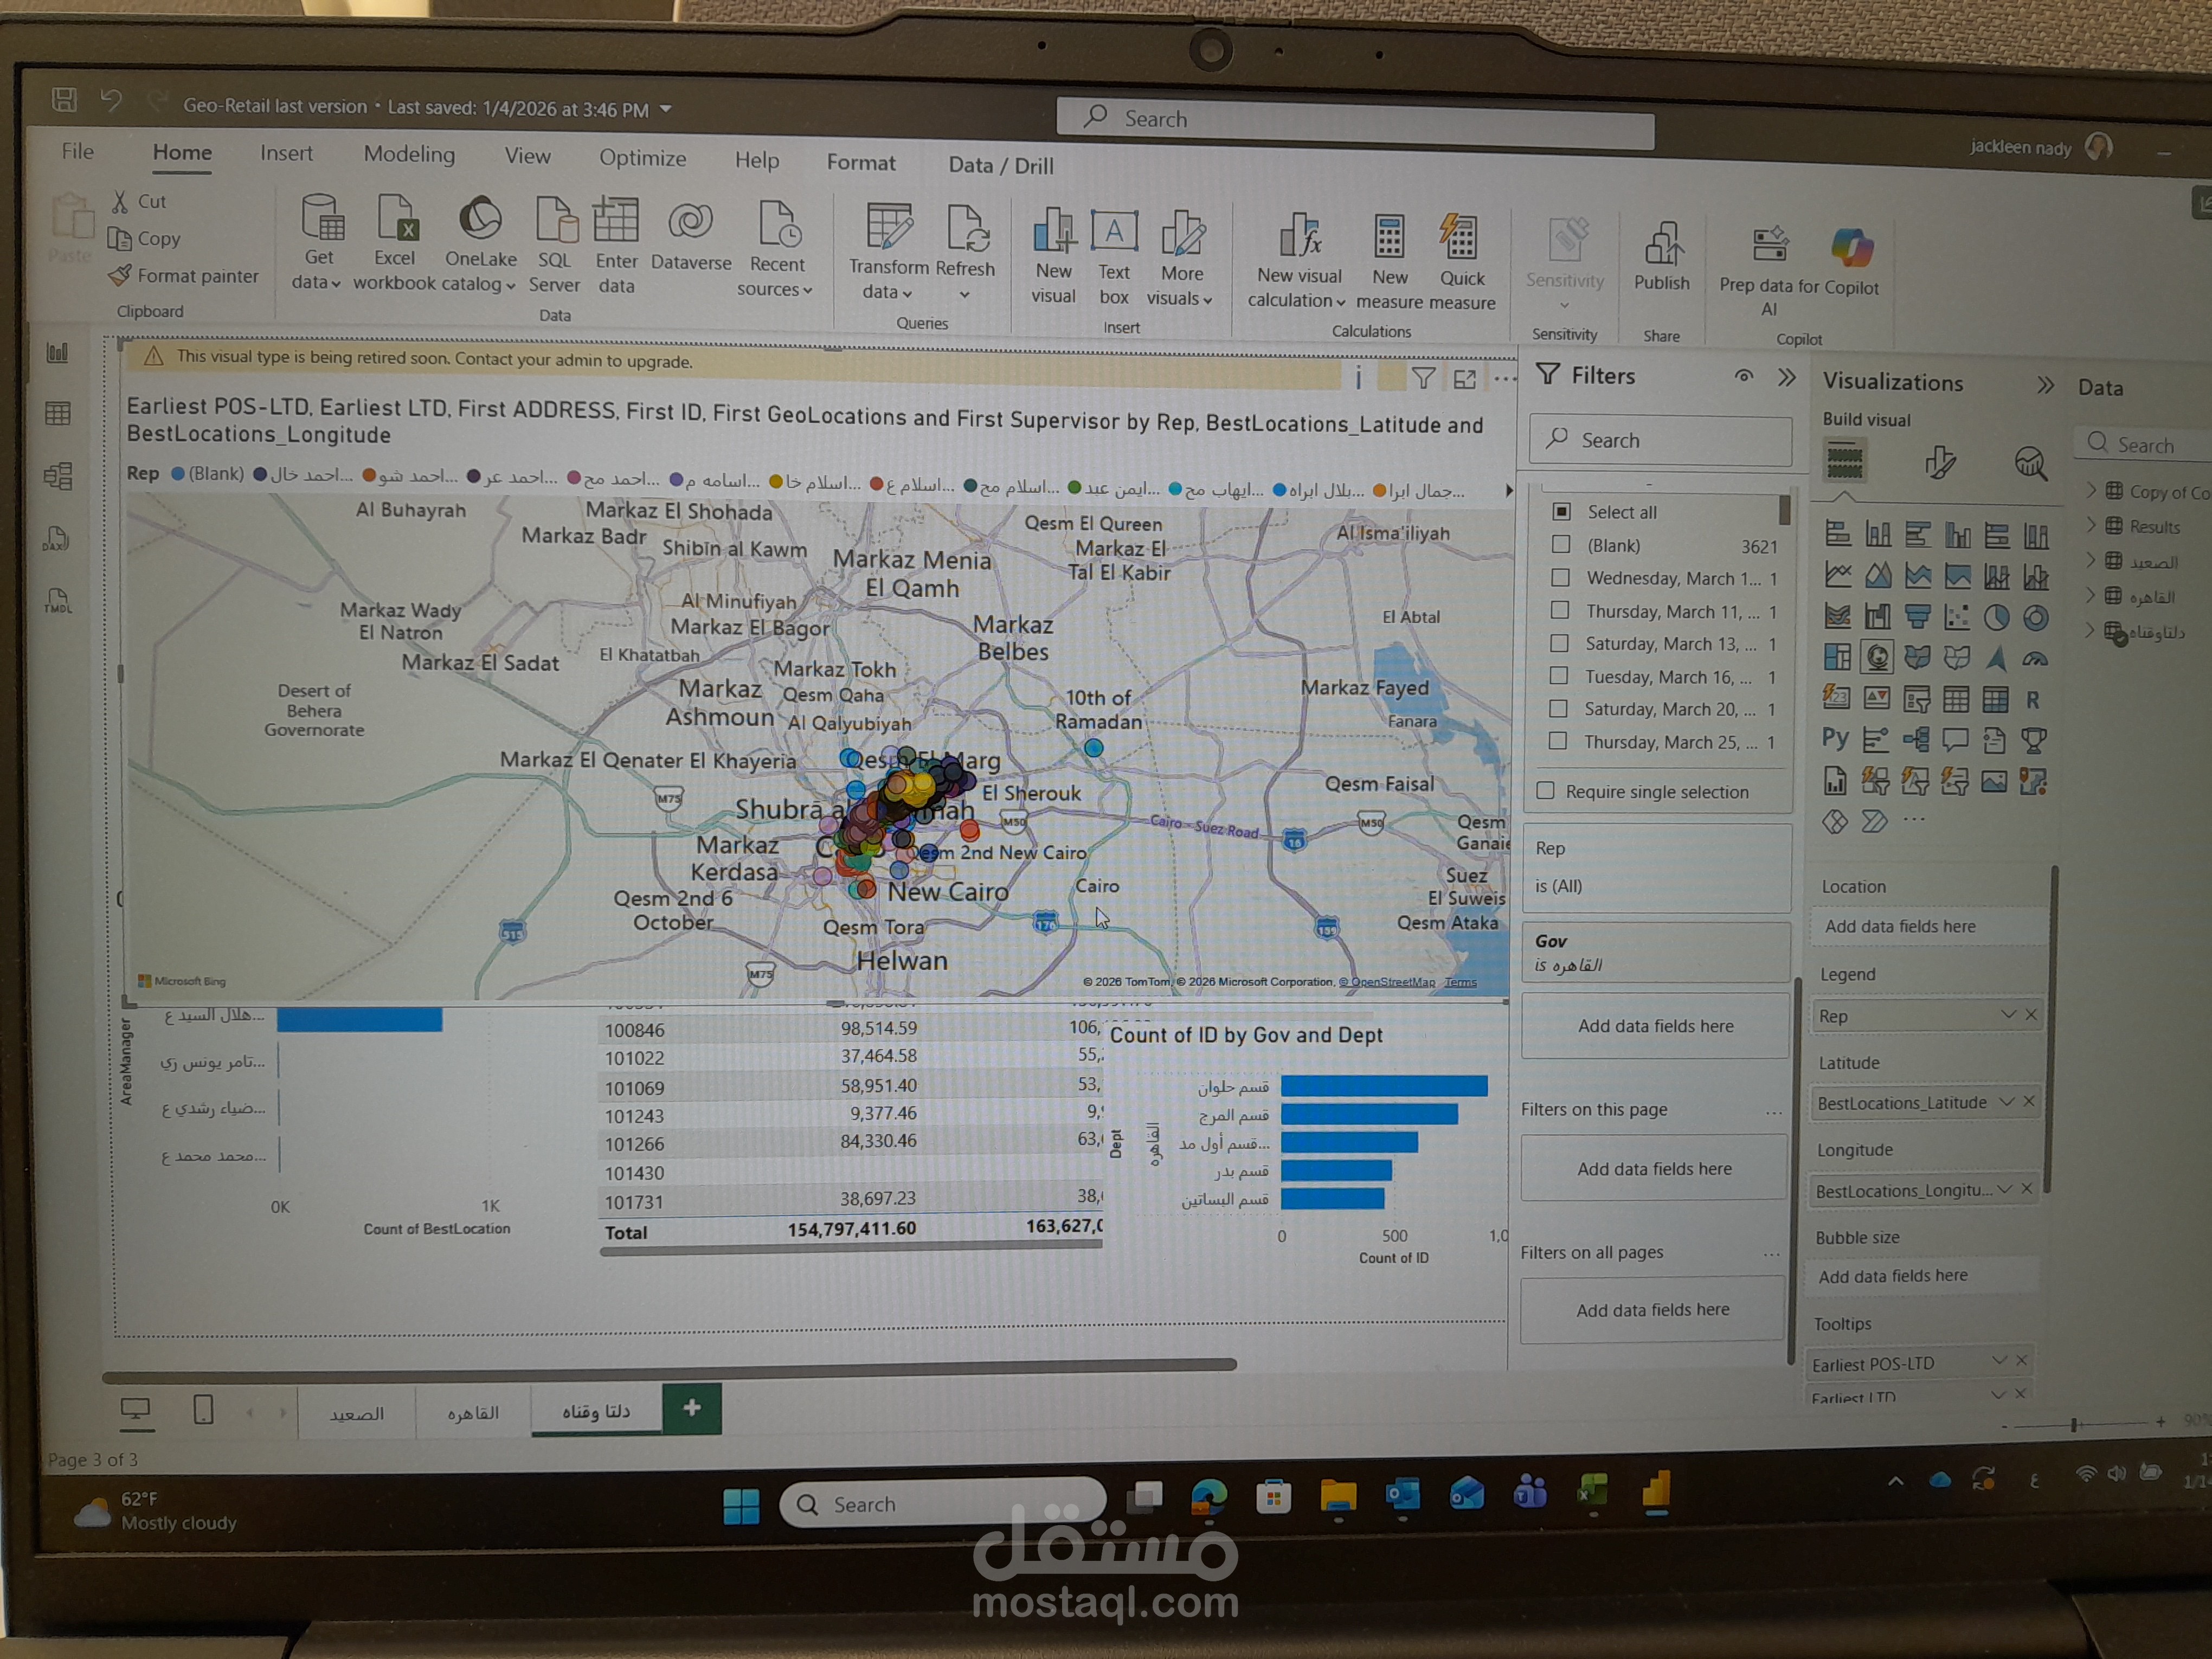Open the OneLake catalog

coord(480,219)
